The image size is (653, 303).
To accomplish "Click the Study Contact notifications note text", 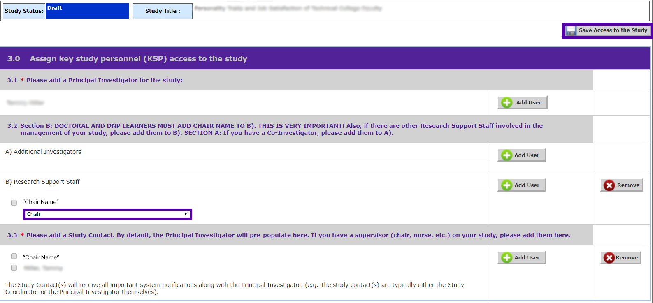I will (235, 289).
